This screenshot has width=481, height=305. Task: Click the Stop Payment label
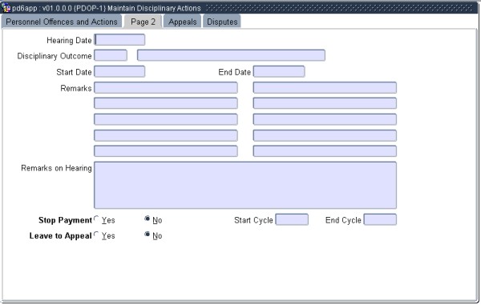pos(65,220)
